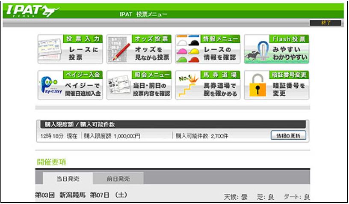Image resolution: width=349 pixels, height=204 pixels.
Task: Click the 購入限度額 1,000,000円 value
Action: click(x=112, y=136)
